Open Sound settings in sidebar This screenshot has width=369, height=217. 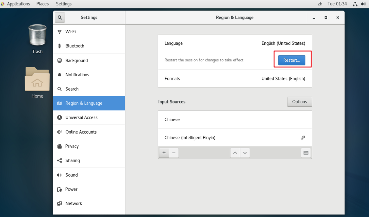(72, 175)
